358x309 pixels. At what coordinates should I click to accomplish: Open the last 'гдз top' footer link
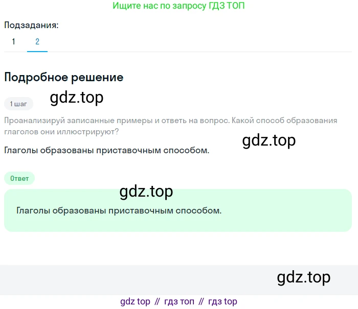point(223,301)
